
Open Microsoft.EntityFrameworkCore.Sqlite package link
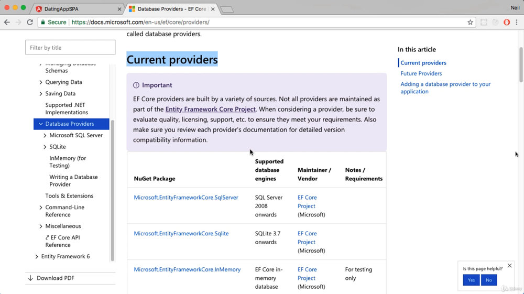[181, 234]
